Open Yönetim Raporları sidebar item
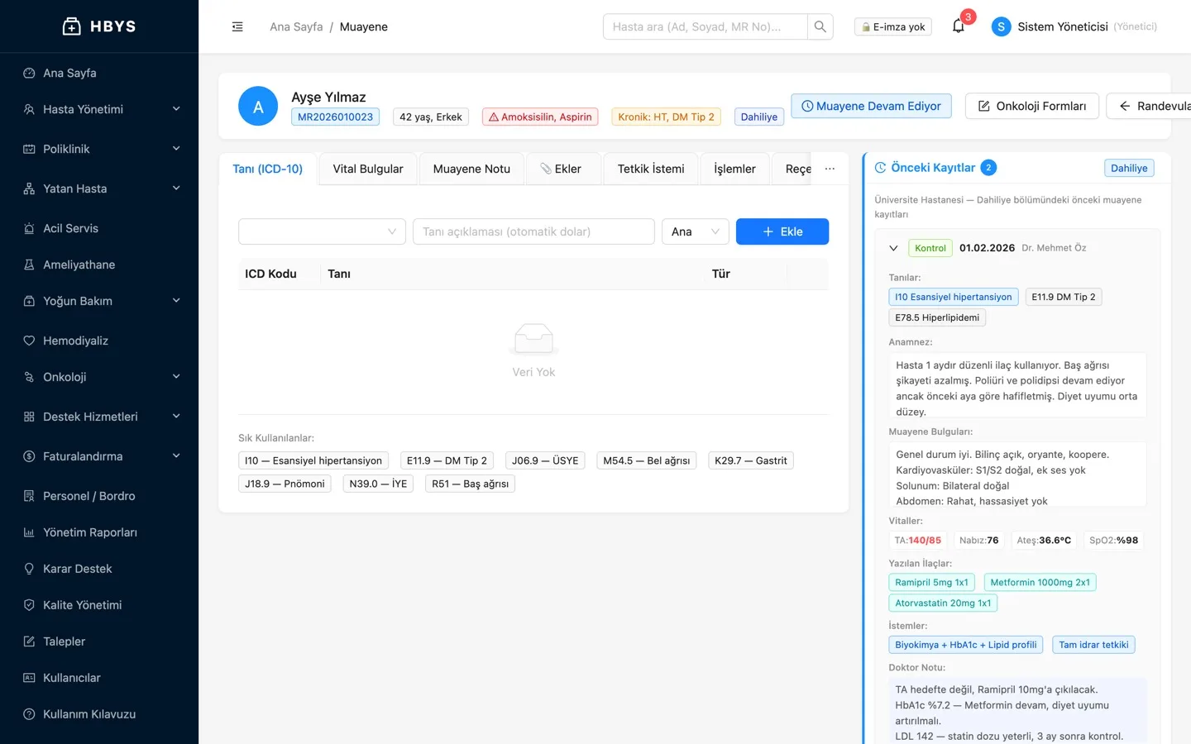Image resolution: width=1191 pixels, height=744 pixels. click(99, 532)
